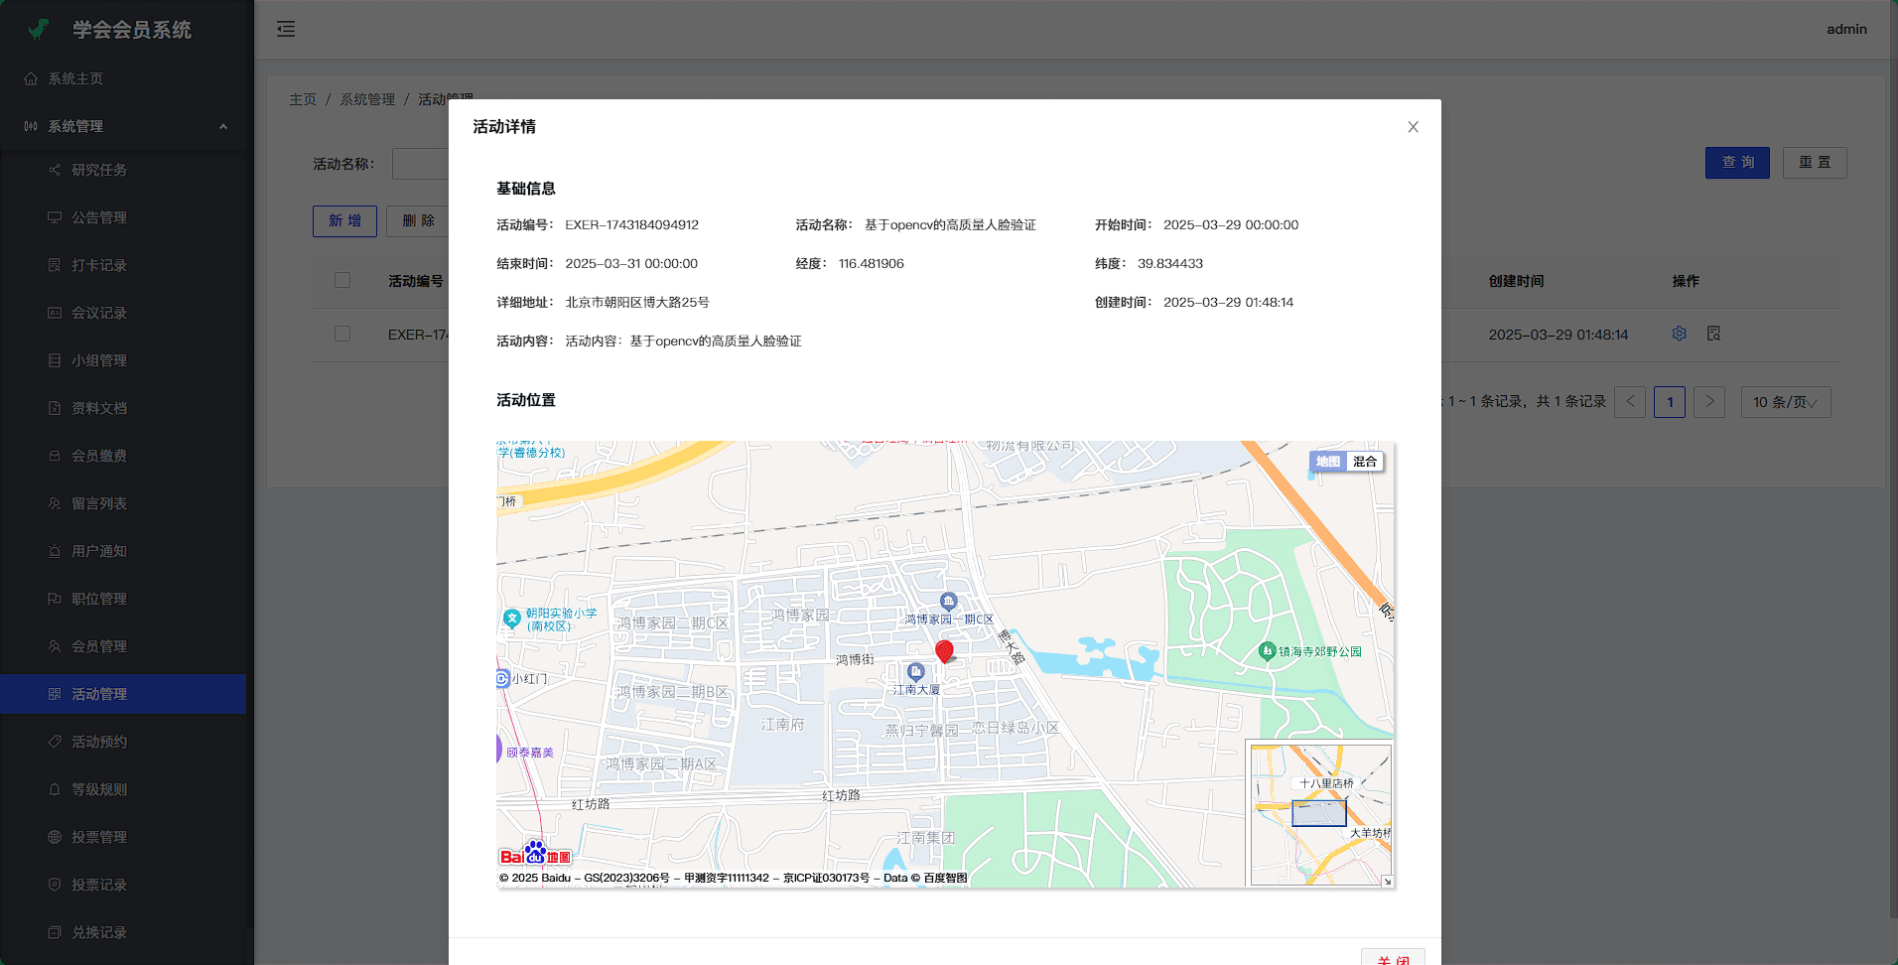This screenshot has height=965, width=1898.
Task: Click the 查询 search button
Action: pyautogui.click(x=1737, y=163)
